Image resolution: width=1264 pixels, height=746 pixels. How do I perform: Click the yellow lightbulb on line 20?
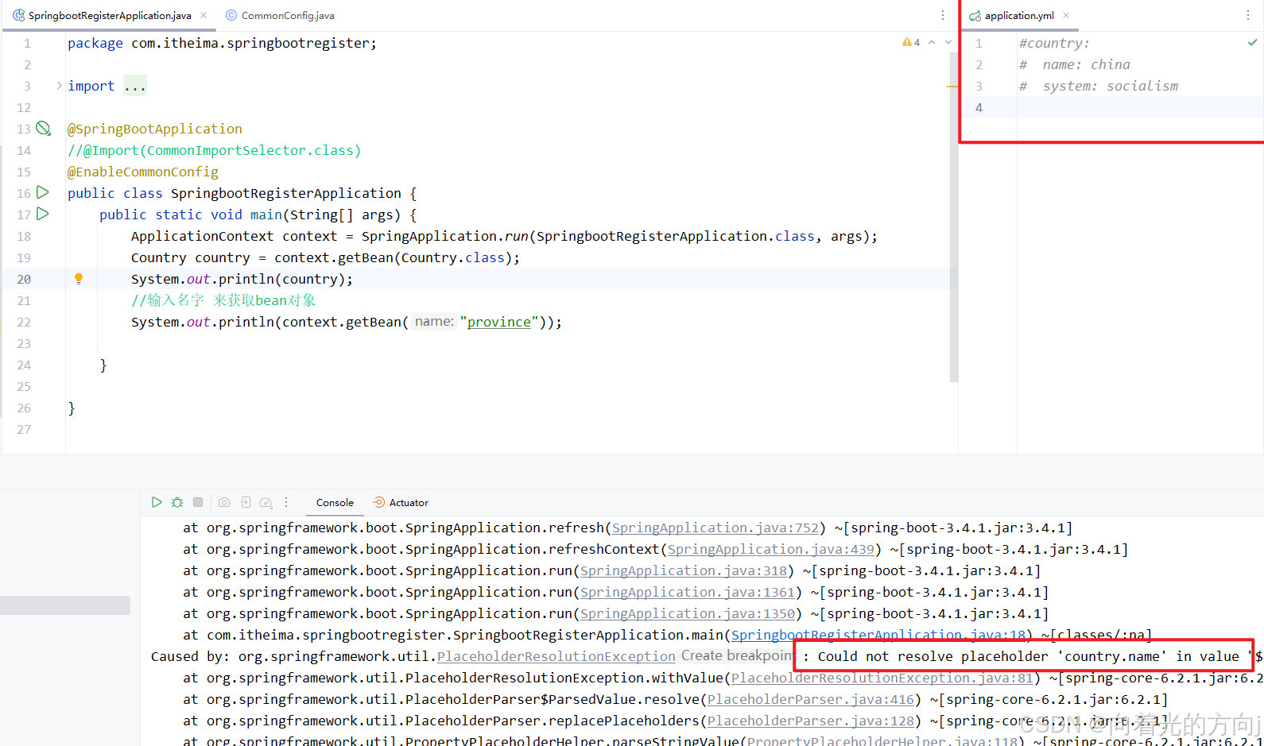click(x=79, y=279)
